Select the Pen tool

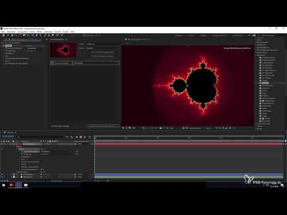pos(36,35)
